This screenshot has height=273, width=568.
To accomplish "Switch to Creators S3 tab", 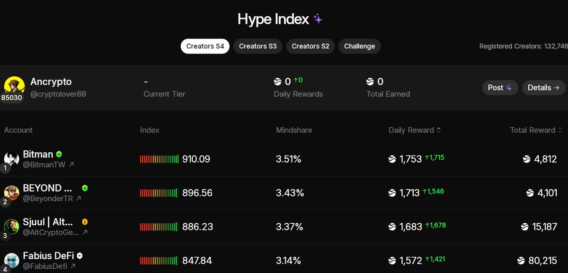I will [258, 46].
